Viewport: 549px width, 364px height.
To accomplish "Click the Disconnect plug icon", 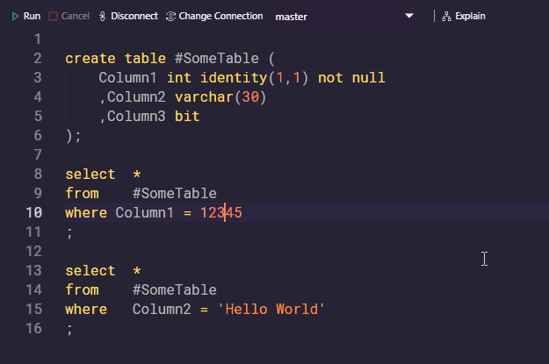I will click(x=102, y=16).
